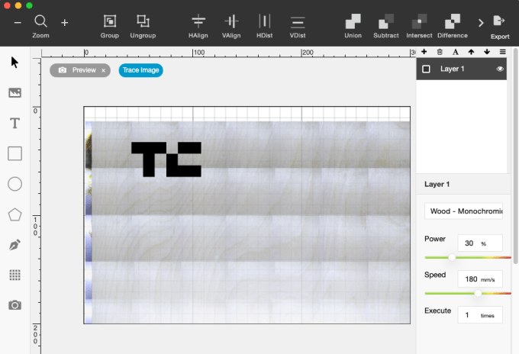519x354 pixels.
Task: Apply Subtract boolean operation
Action: 386,26
